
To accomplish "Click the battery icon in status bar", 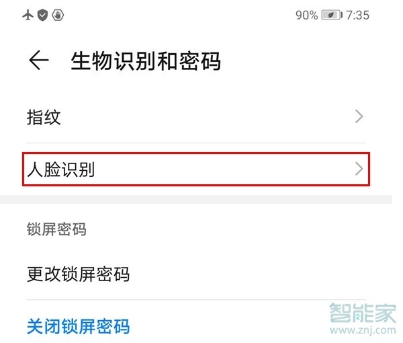I will 331,15.
